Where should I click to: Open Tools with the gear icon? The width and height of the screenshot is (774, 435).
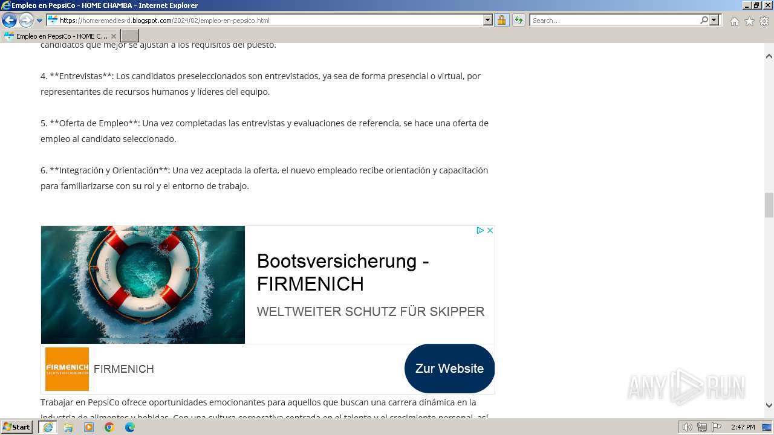(764, 21)
